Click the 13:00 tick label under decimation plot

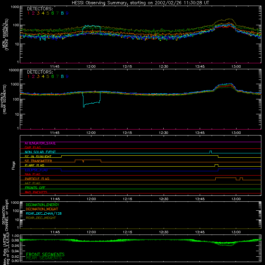[236, 232]
